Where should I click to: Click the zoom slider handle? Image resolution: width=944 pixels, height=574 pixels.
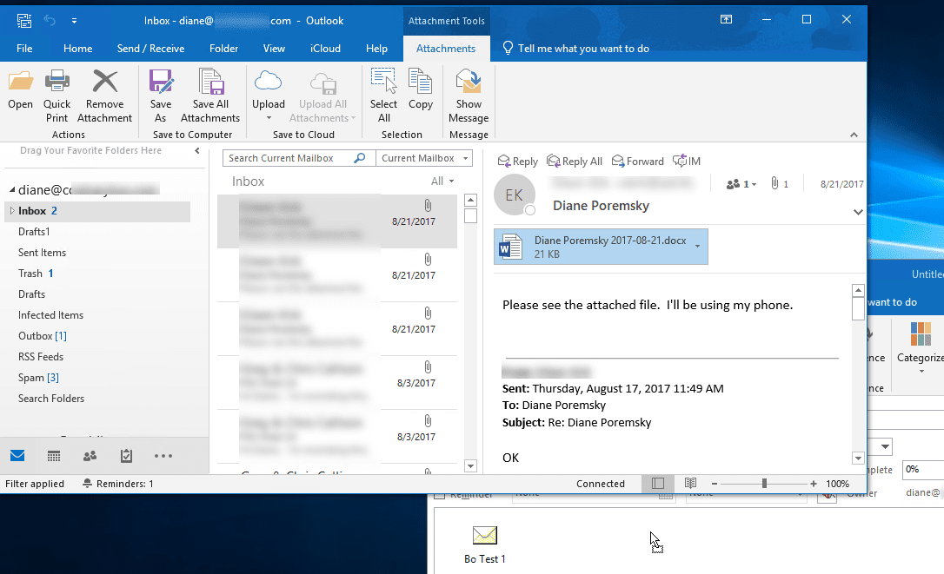click(x=764, y=484)
